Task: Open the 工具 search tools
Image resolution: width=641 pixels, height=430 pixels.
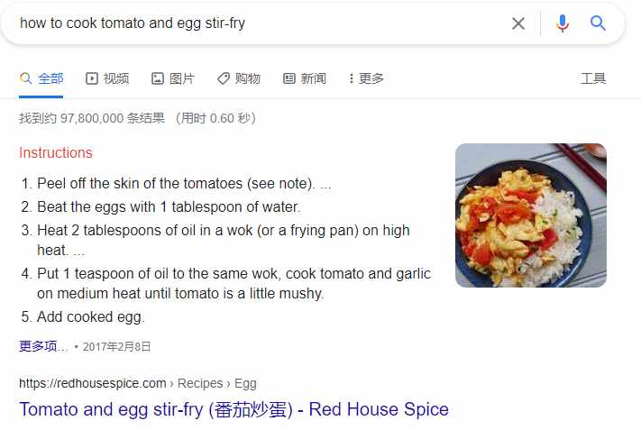Action: tap(593, 78)
